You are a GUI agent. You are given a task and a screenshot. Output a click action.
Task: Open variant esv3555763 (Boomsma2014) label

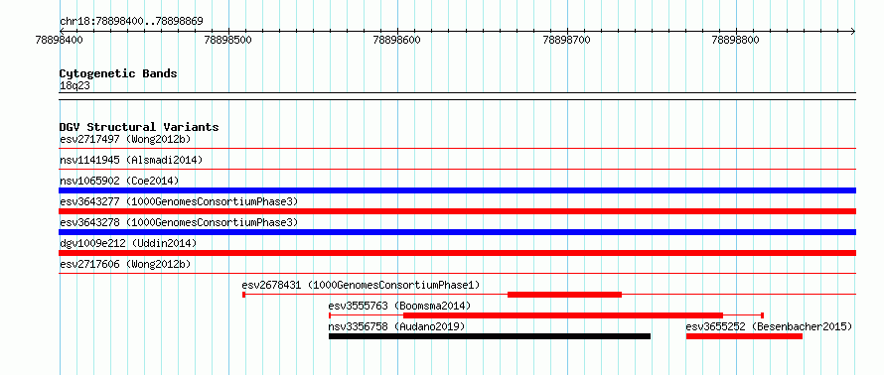[x=399, y=306]
